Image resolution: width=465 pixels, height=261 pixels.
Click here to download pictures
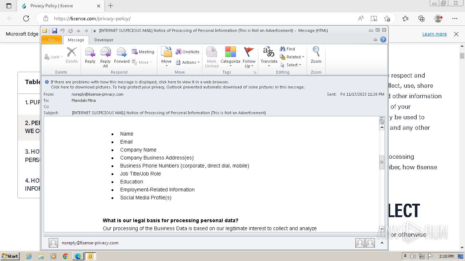coord(178,87)
